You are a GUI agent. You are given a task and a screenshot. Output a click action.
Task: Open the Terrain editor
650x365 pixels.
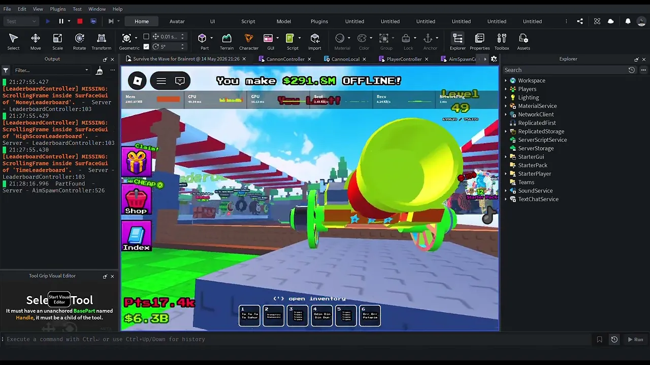[x=226, y=42]
